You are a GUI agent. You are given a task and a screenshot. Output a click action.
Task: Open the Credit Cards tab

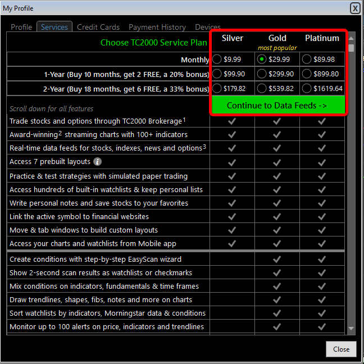98,27
